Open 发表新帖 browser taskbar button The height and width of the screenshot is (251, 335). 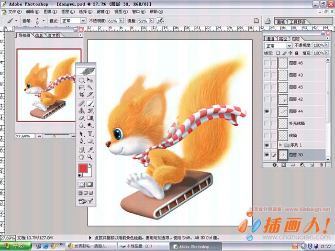pos(91,246)
